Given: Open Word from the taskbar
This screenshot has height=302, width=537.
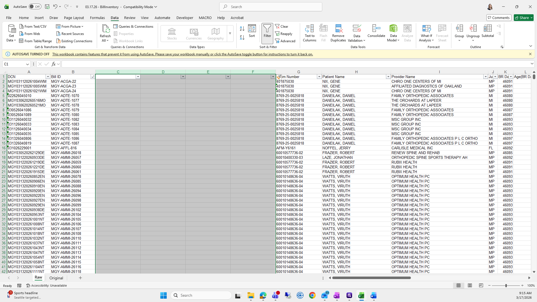Looking at the screenshot, I should pos(373,295).
